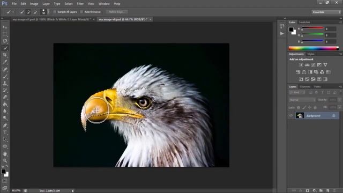Select the History Brush tool
Viewport: 343px width, 193px height.
coord(5,90)
